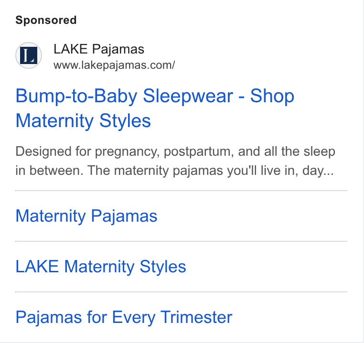Screen dimensions: 364x343
Task: Click Maternity Styles on the headline's second line
Action: coord(83,121)
